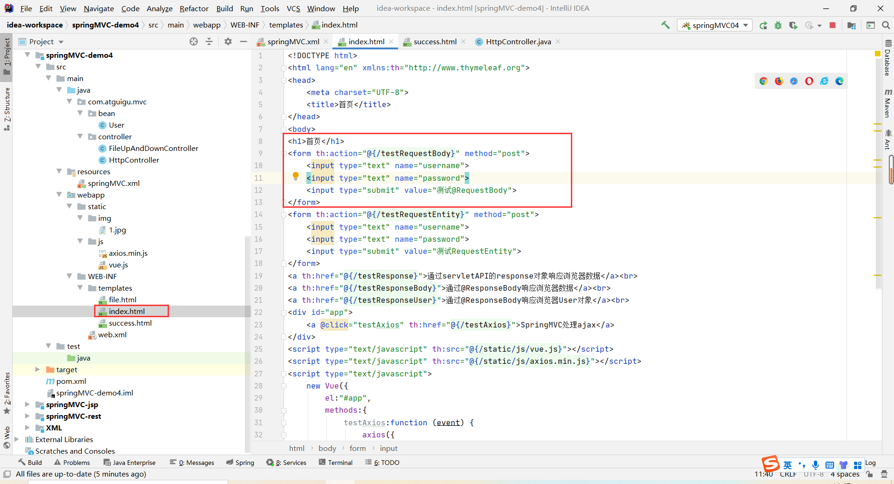Click the Sogou input method S icon
Viewport: 894px width, 484px height.
pos(771,464)
